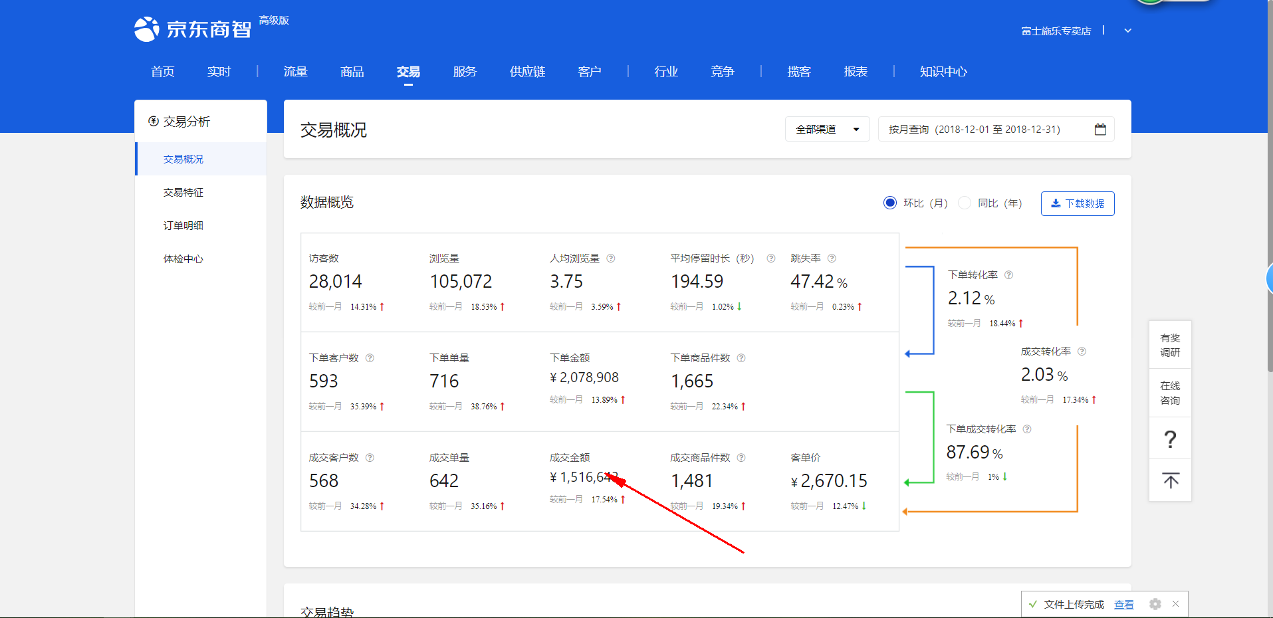
Task: Switch to the 交易 tab
Action: tap(408, 72)
